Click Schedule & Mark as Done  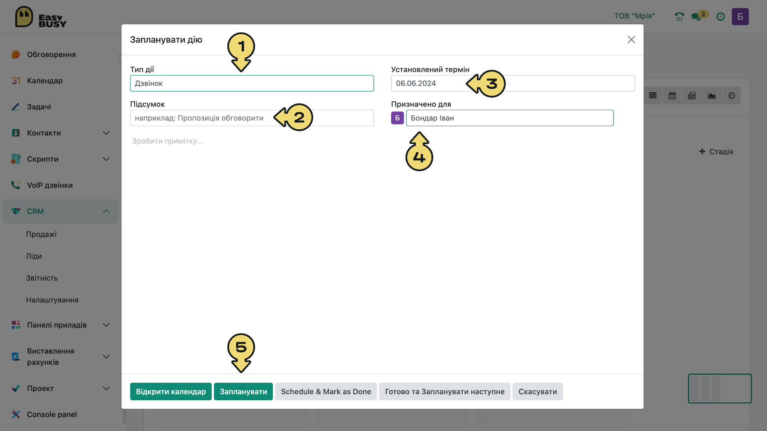[326, 391]
